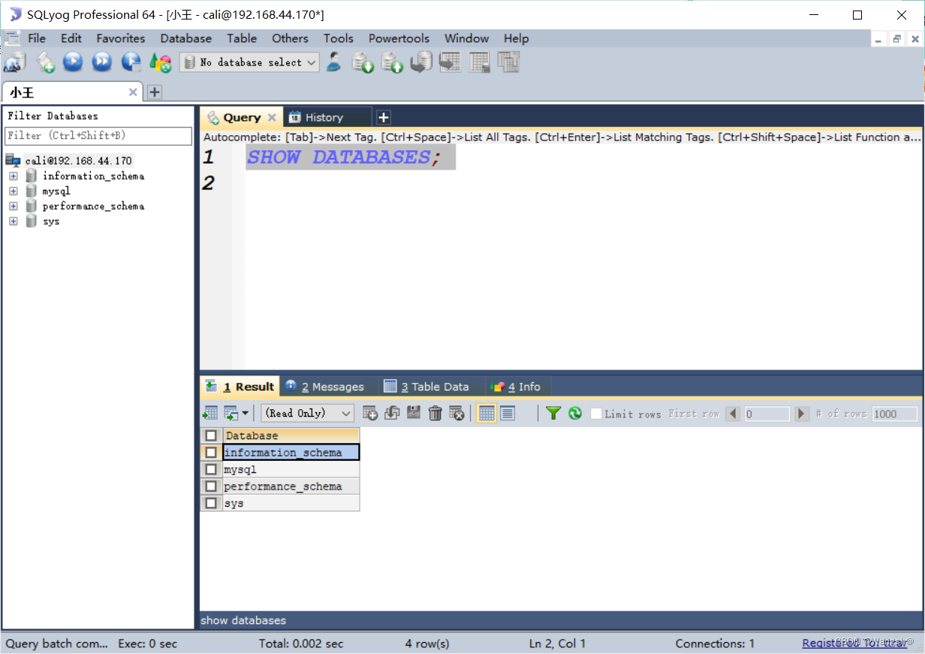Click the schema synchronization tool icon
The image size is (925, 654).
pos(450,62)
